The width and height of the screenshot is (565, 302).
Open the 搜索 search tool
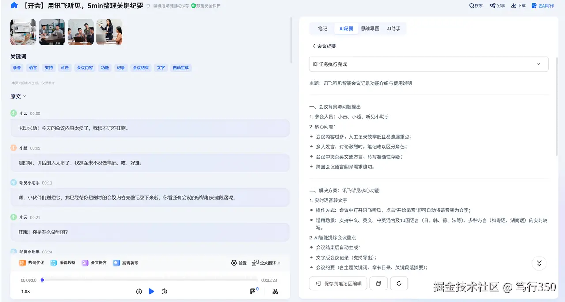(476, 6)
